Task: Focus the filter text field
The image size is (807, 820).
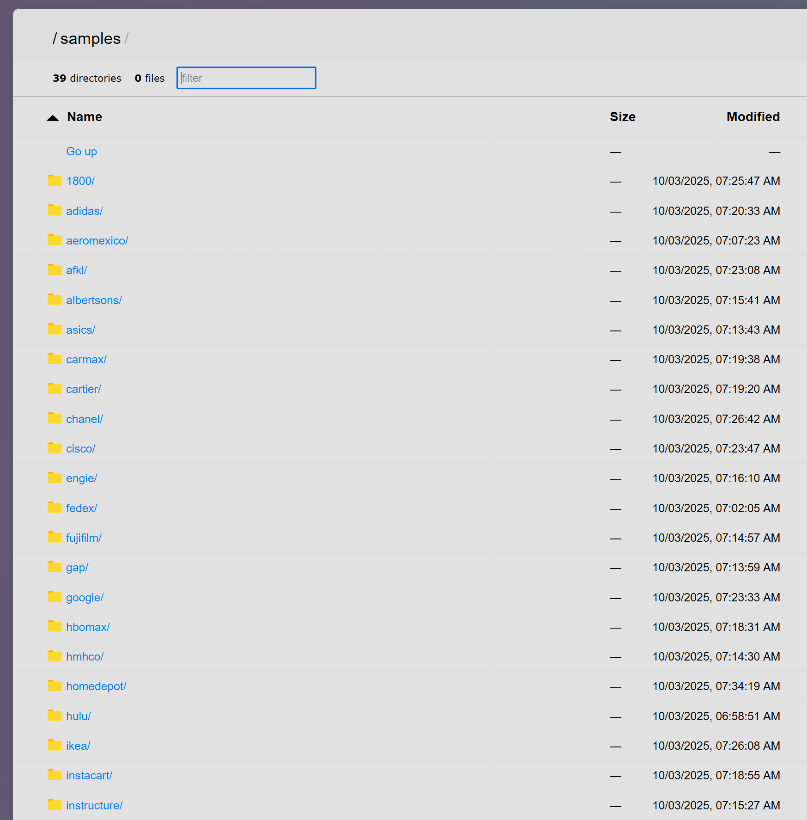Action: coord(246,78)
